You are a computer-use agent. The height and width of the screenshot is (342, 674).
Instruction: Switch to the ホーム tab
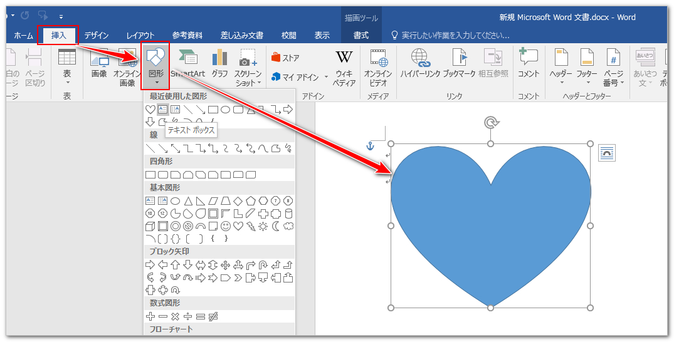point(23,35)
